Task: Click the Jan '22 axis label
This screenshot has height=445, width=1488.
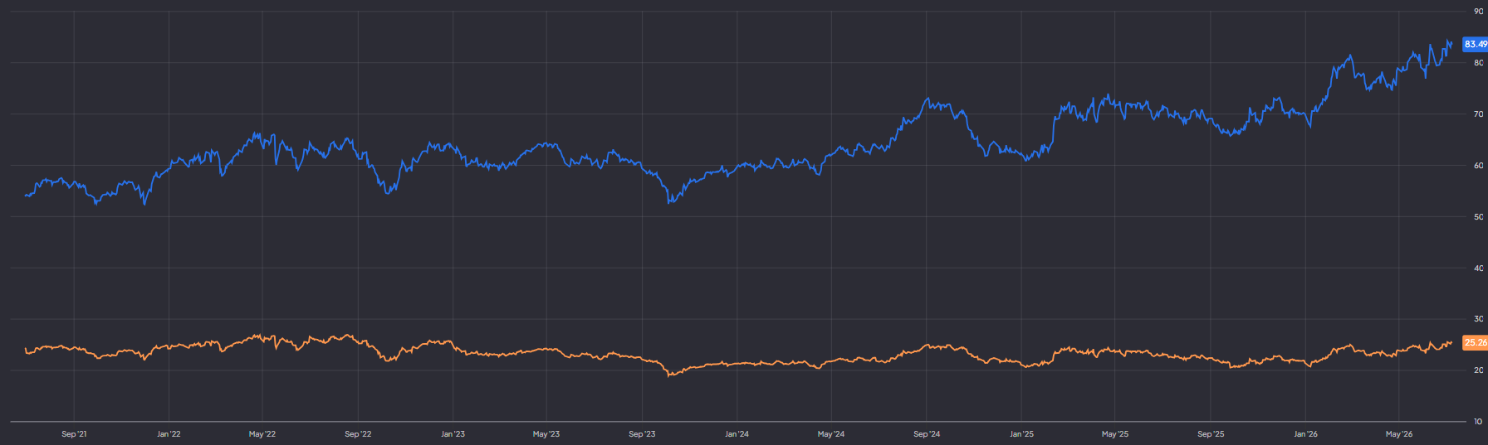Action: tap(169, 434)
